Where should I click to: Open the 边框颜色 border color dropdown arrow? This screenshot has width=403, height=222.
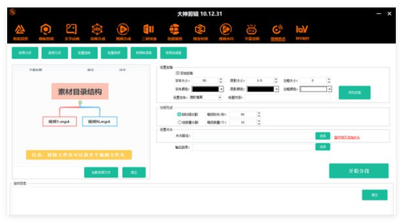(x=329, y=89)
